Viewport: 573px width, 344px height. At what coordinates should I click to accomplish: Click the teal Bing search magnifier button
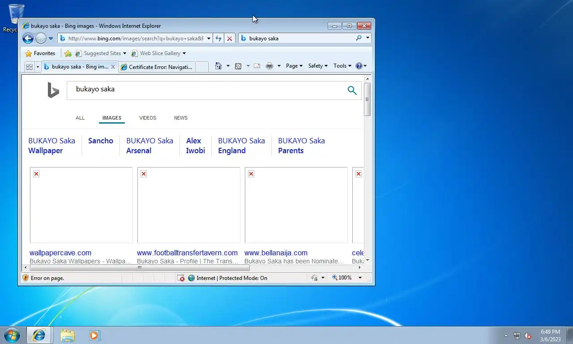[x=352, y=90]
